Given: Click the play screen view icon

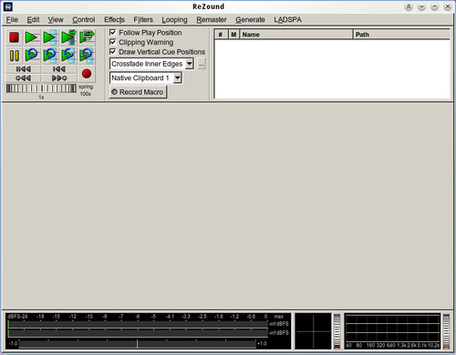Looking at the screenshot, I should (x=87, y=37).
